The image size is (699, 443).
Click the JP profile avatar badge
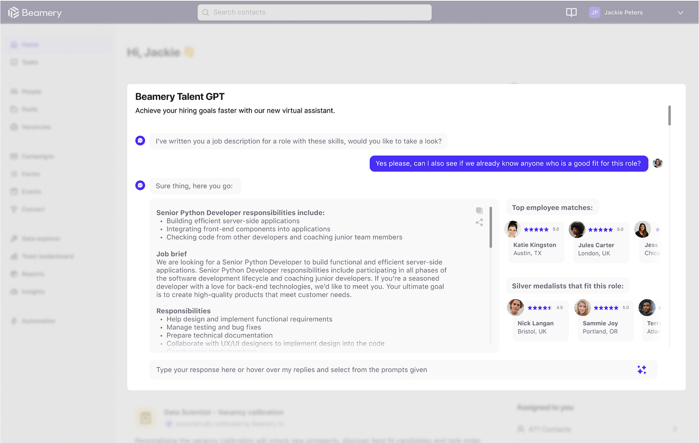(594, 12)
